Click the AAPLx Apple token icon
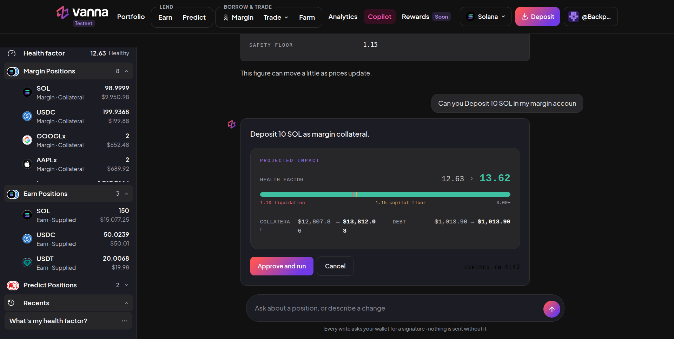This screenshot has width=674, height=339. 27,164
